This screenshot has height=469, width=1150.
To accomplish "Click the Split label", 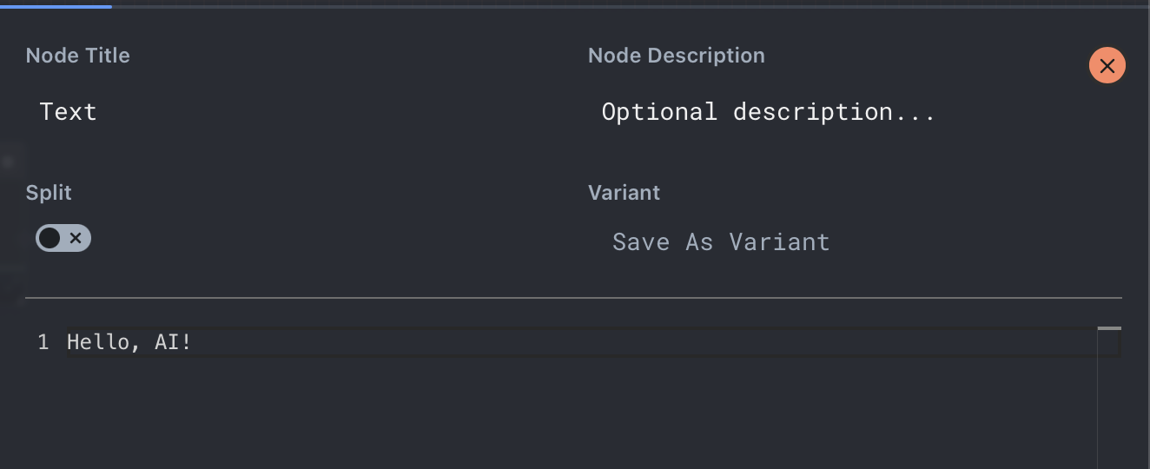I will 49,193.
